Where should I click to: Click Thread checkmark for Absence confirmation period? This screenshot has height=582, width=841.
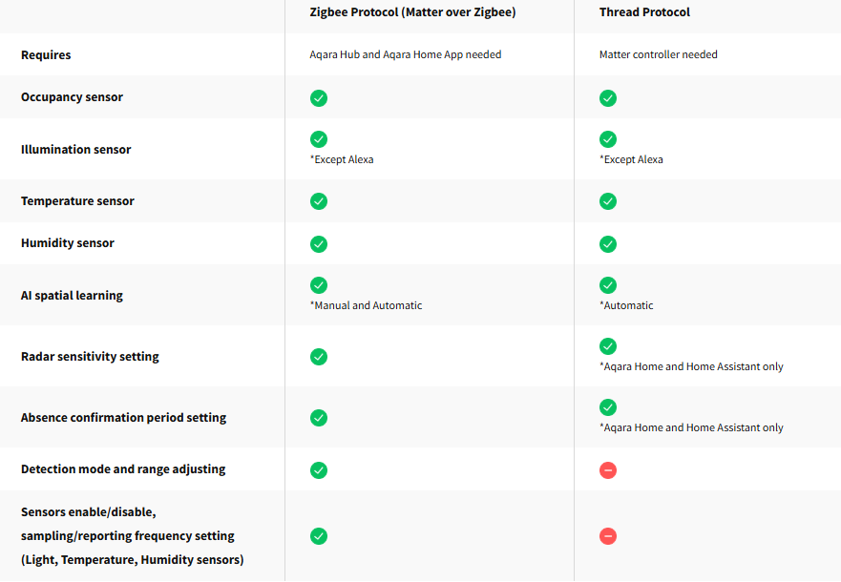point(608,407)
